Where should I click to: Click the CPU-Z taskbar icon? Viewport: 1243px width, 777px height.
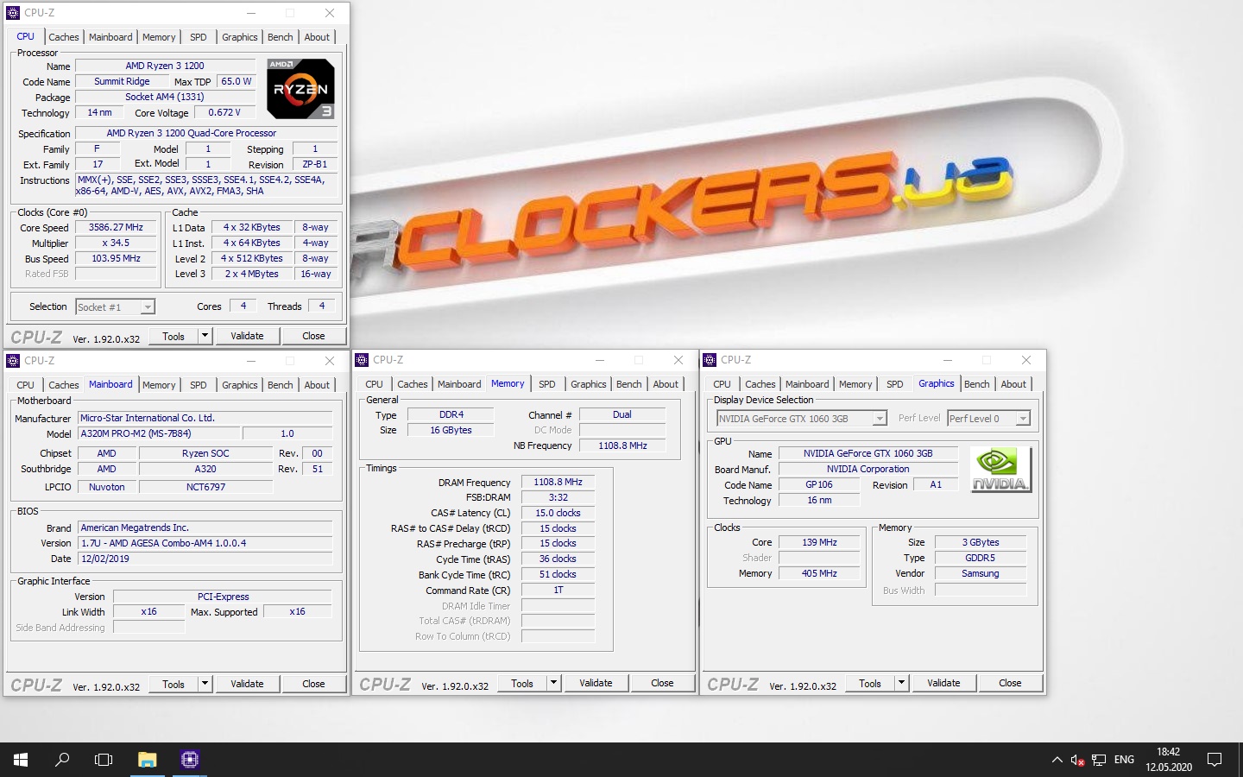coord(190,760)
